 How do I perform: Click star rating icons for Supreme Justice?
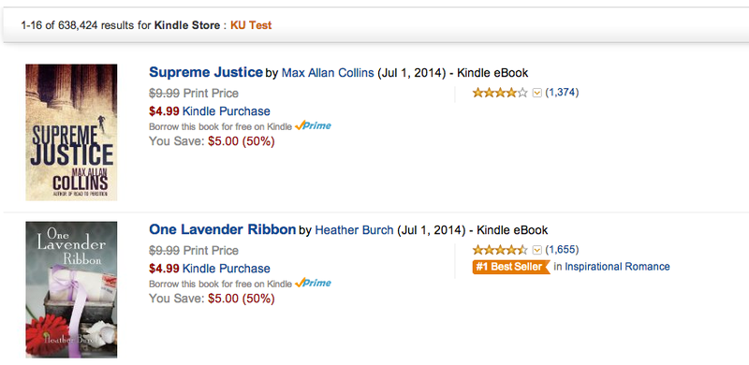pos(500,93)
